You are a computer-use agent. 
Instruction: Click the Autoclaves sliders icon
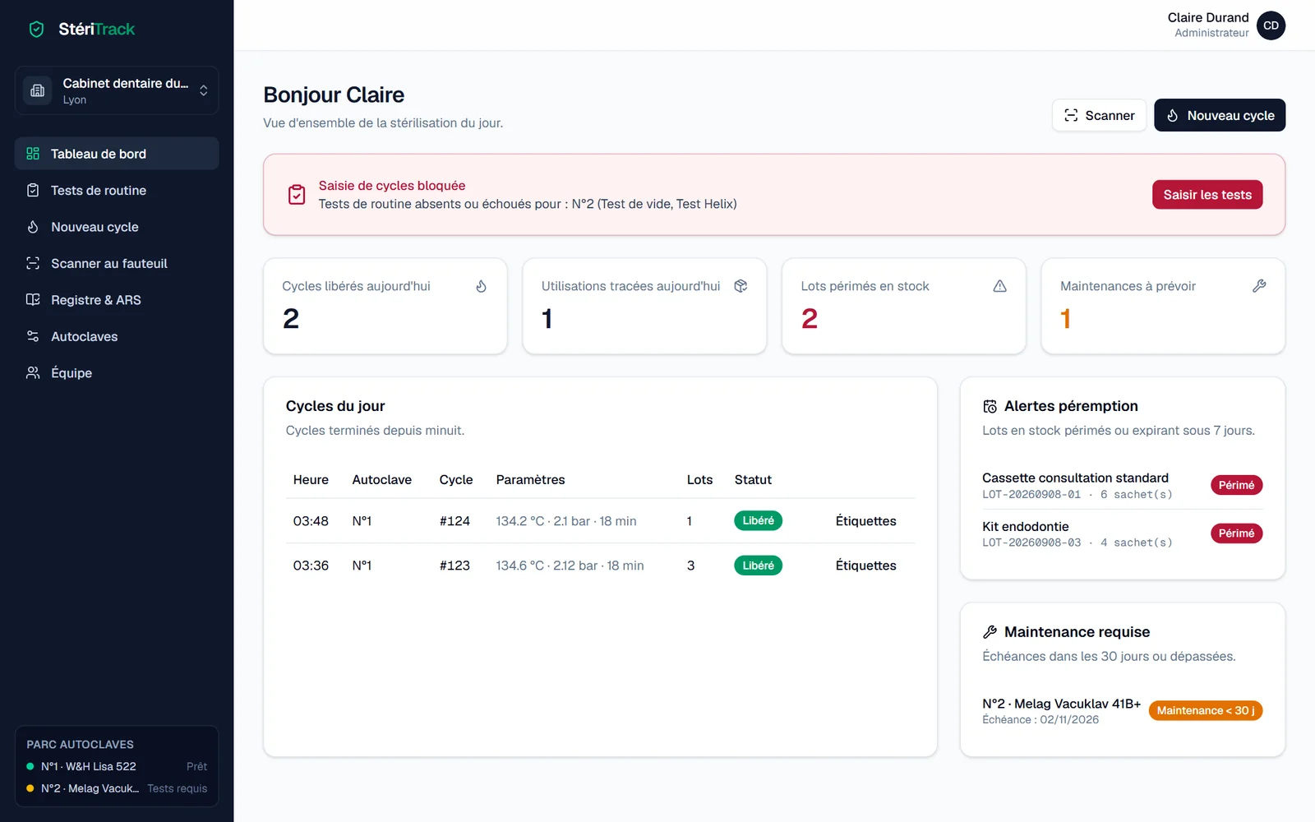click(33, 336)
